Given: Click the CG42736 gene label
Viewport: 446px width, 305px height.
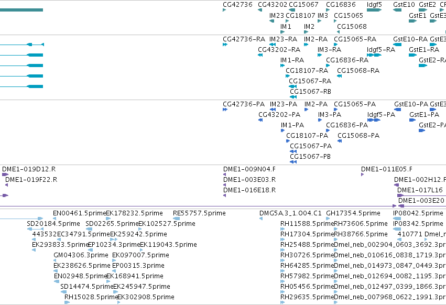Looking at the screenshot, I should pos(237,5).
